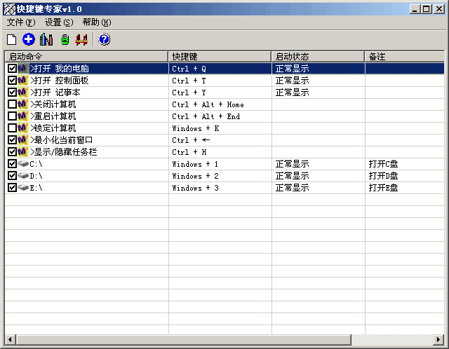
Task: Click the horizontal scrollbar left arrow
Action: coord(10,340)
